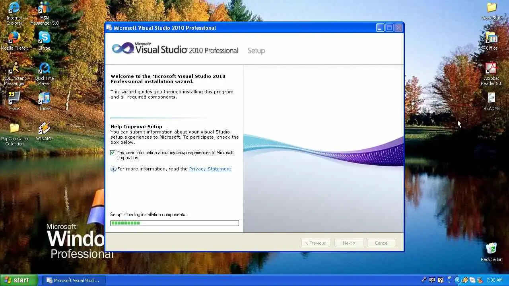Viewport: 509px width, 286px height.
Task: Minimize the Visual Studio setup window
Action: [x=380, y=28]
